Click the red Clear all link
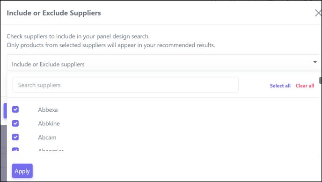 (305, 86)
